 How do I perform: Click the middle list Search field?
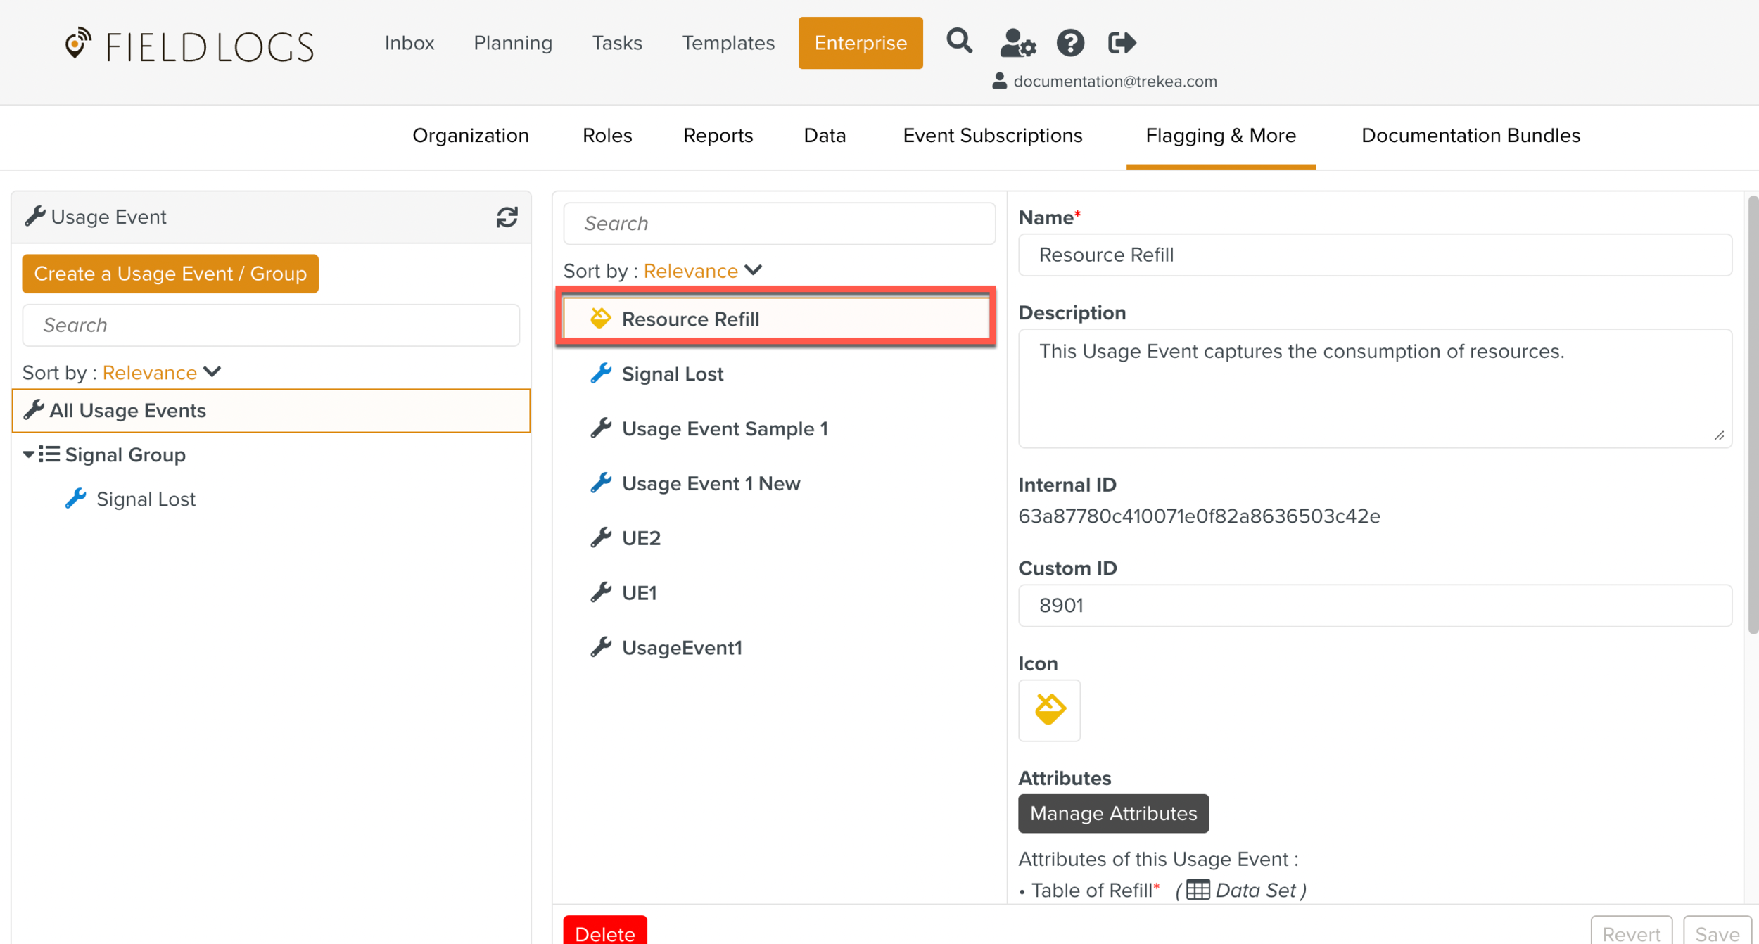[779, 223]
